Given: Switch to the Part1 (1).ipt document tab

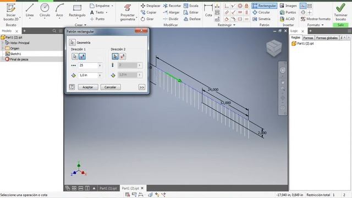Looking at the screenshot, I should tap(108, 188).
